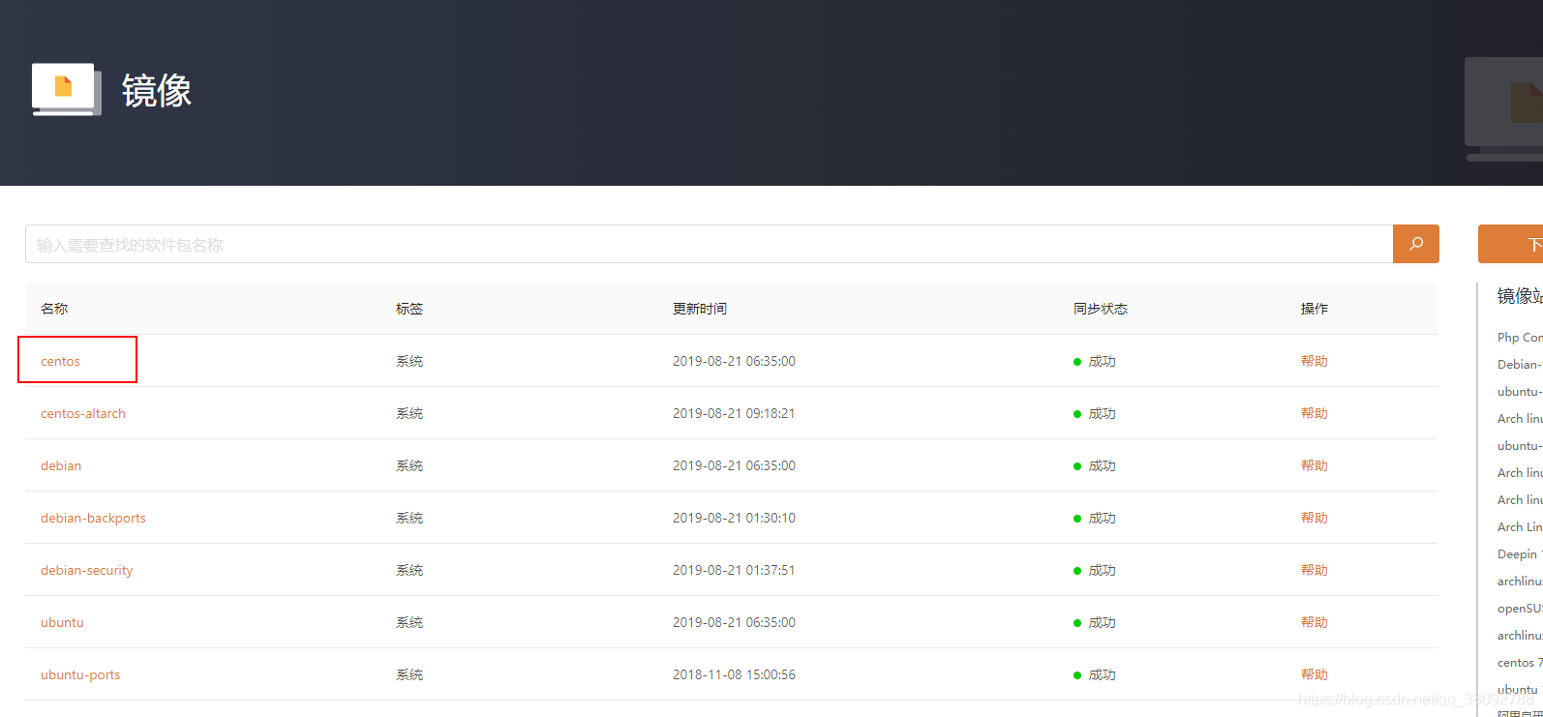
Task: Click the openSU sidebar link
Action: 1519,608
